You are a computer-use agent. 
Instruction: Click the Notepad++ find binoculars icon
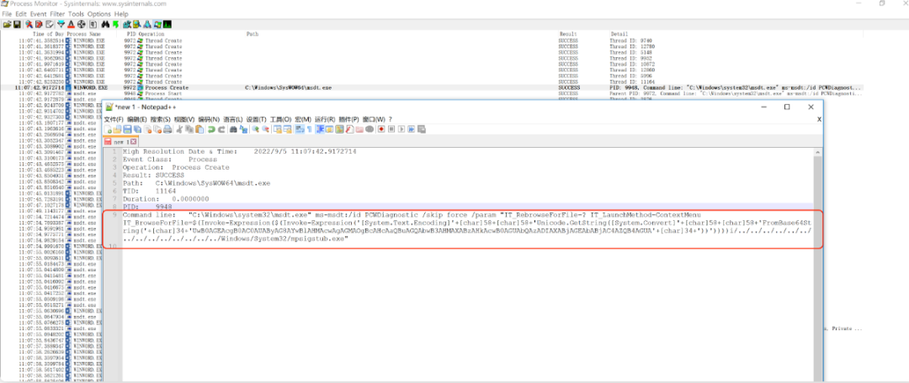pyautogui.click(x=233, y=129)
